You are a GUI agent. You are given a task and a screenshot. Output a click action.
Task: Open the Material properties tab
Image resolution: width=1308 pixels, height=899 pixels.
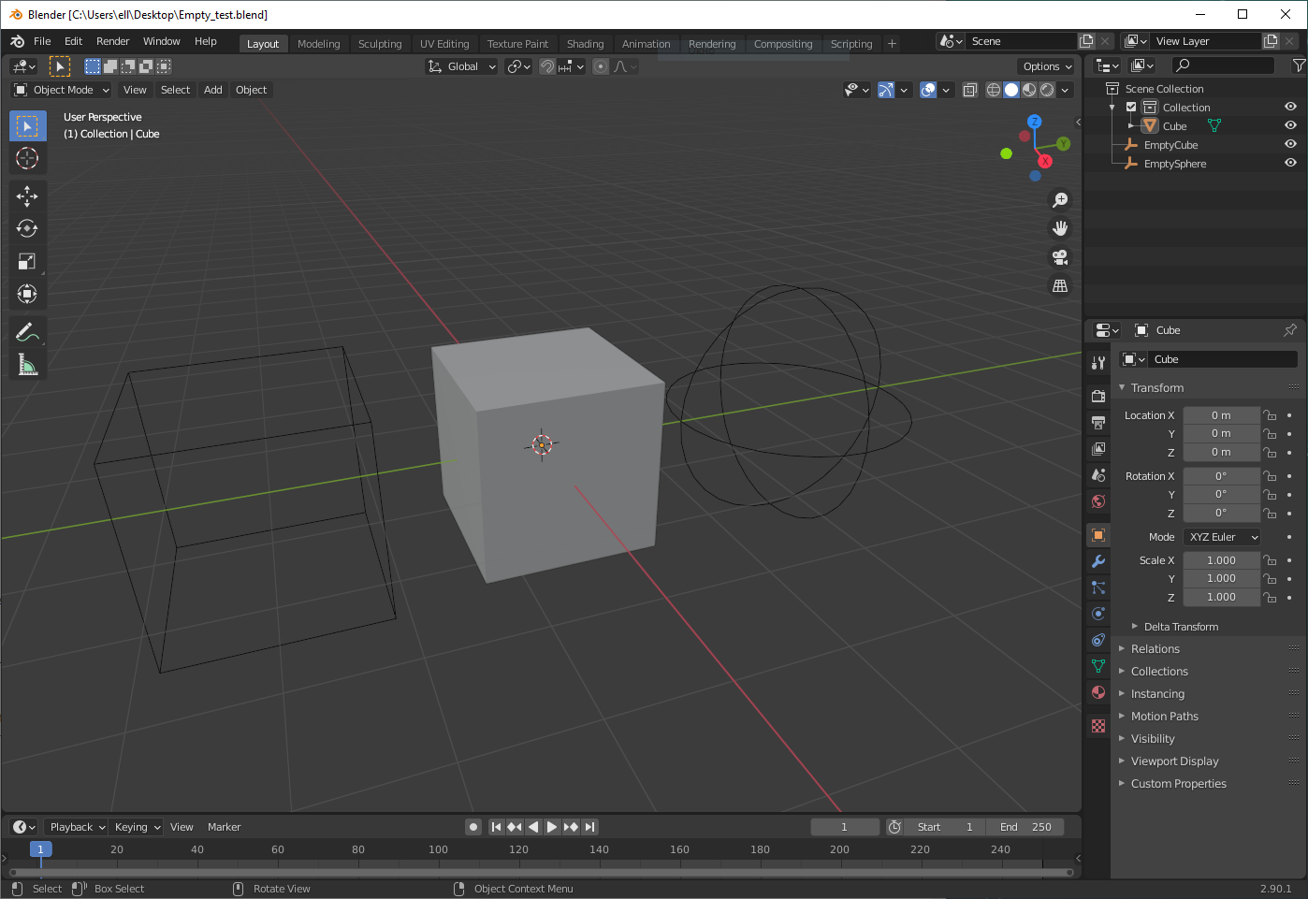click(1097, 692)
